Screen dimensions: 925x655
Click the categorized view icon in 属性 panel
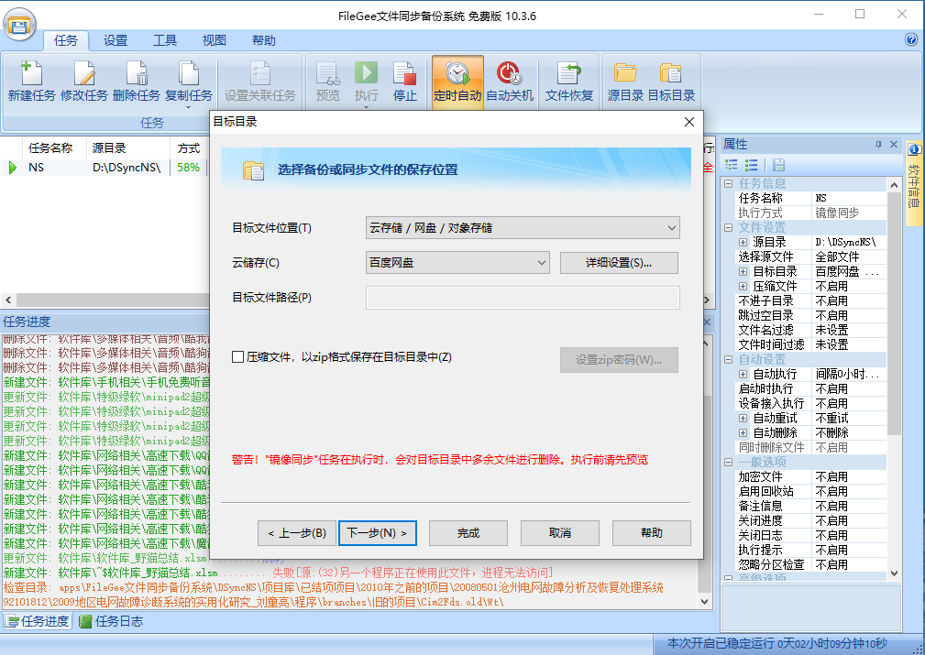pos(732,165)
